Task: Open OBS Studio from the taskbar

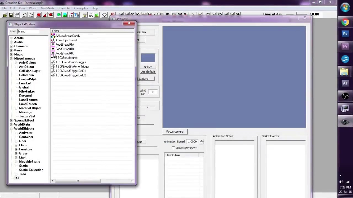Action: click(345, 96)
